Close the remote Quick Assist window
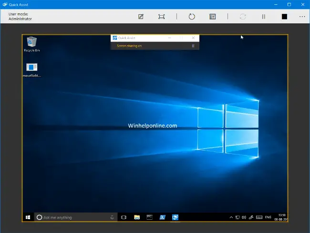This screenshot has width=310, height=233. pyautogui.click(x=193, y=38)
